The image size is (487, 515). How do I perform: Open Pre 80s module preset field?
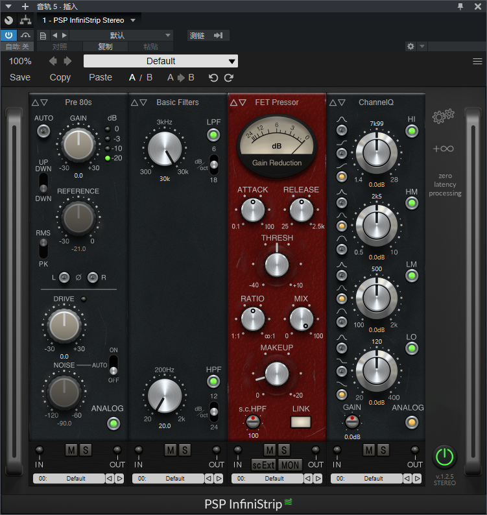[x=69, y=479]
